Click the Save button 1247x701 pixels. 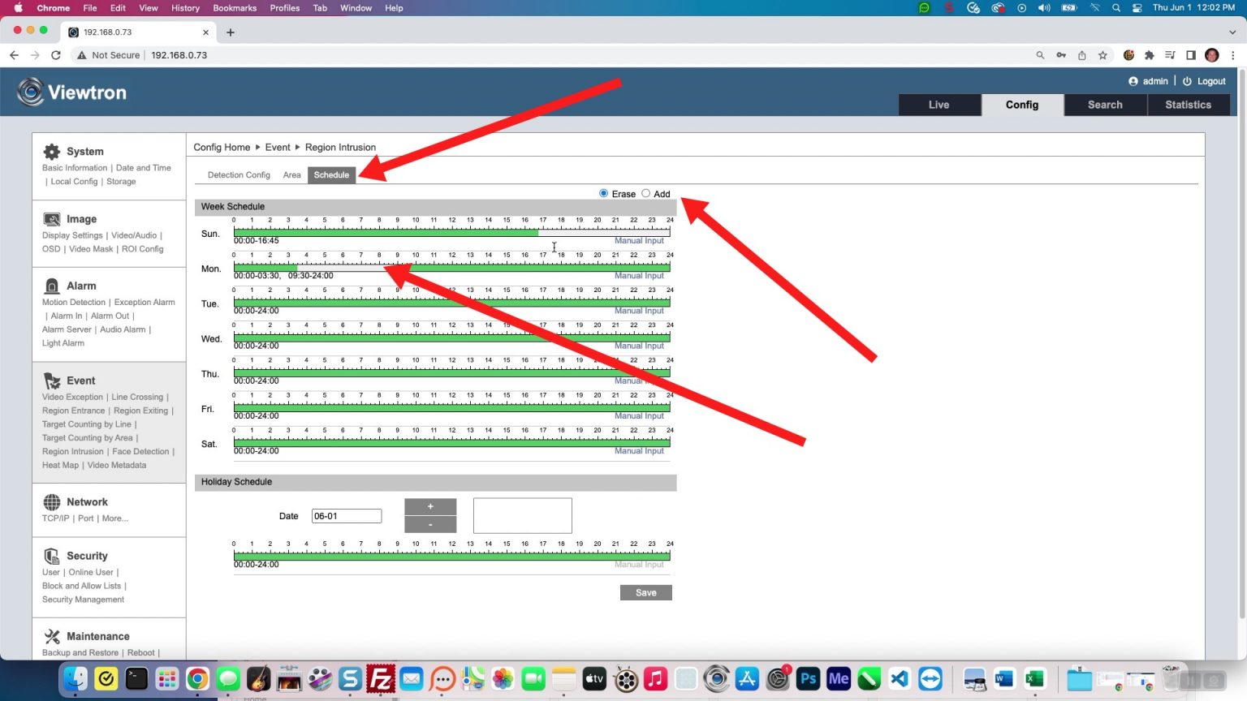click(645, 593)
